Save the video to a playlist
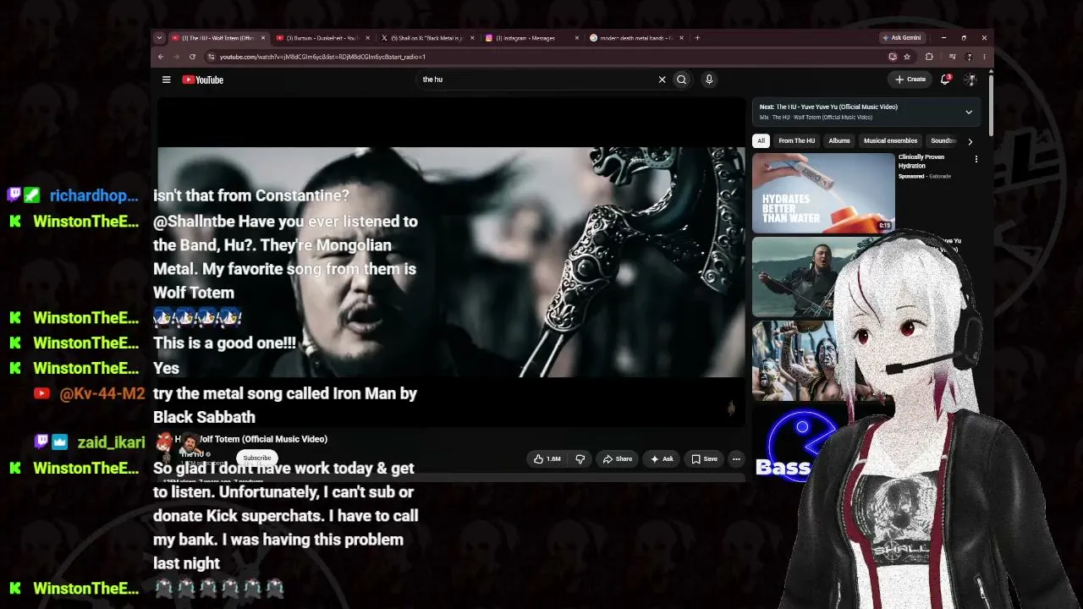1083x609 pixels. [x=704, y=459]
